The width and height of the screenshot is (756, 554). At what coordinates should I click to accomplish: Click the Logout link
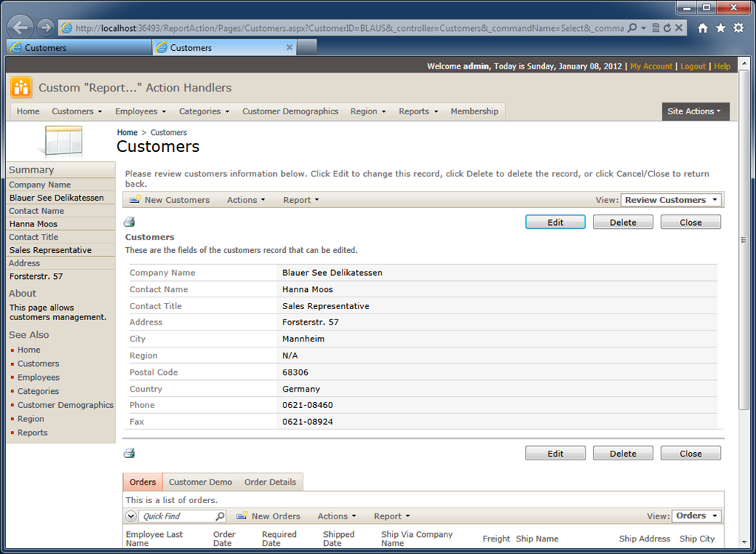693,66
